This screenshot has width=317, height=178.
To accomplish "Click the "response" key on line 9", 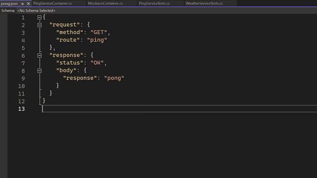I will point(80,78).
